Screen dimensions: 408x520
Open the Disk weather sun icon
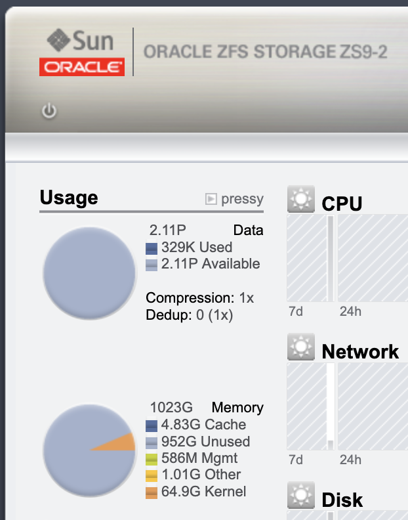click(x=301, y=495)
